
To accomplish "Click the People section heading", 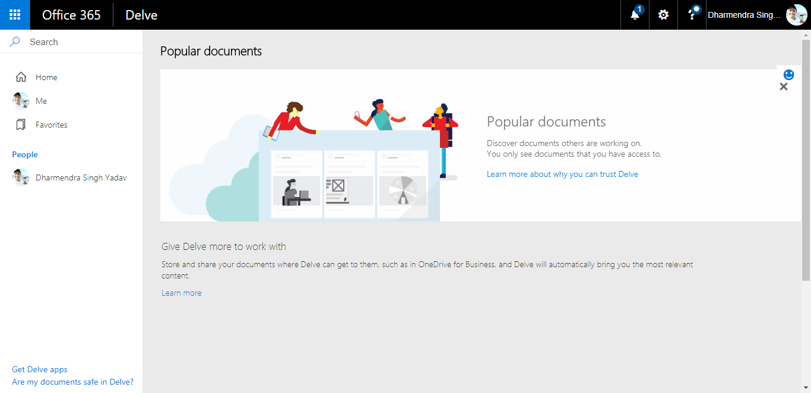I will [25, 154].
